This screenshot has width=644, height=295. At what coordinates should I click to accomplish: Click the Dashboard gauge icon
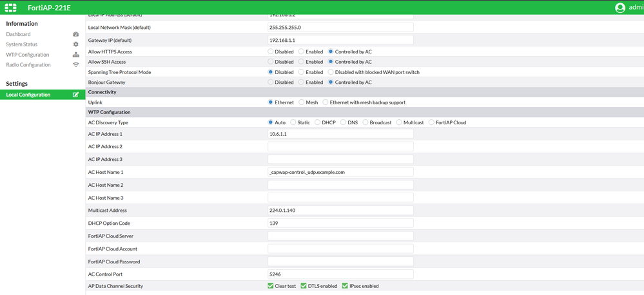click(75, 35)
